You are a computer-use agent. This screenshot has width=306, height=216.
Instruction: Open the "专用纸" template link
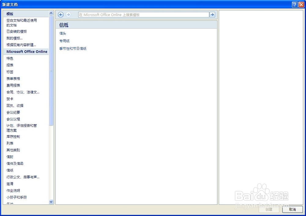(x=65, y=41)
